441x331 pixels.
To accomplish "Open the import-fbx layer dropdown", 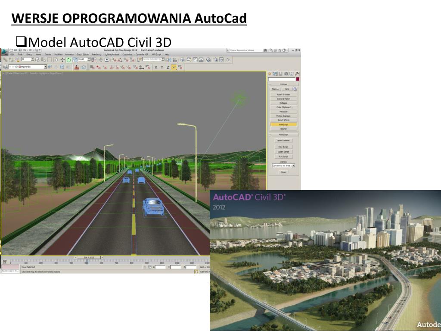I will [28, 67].
